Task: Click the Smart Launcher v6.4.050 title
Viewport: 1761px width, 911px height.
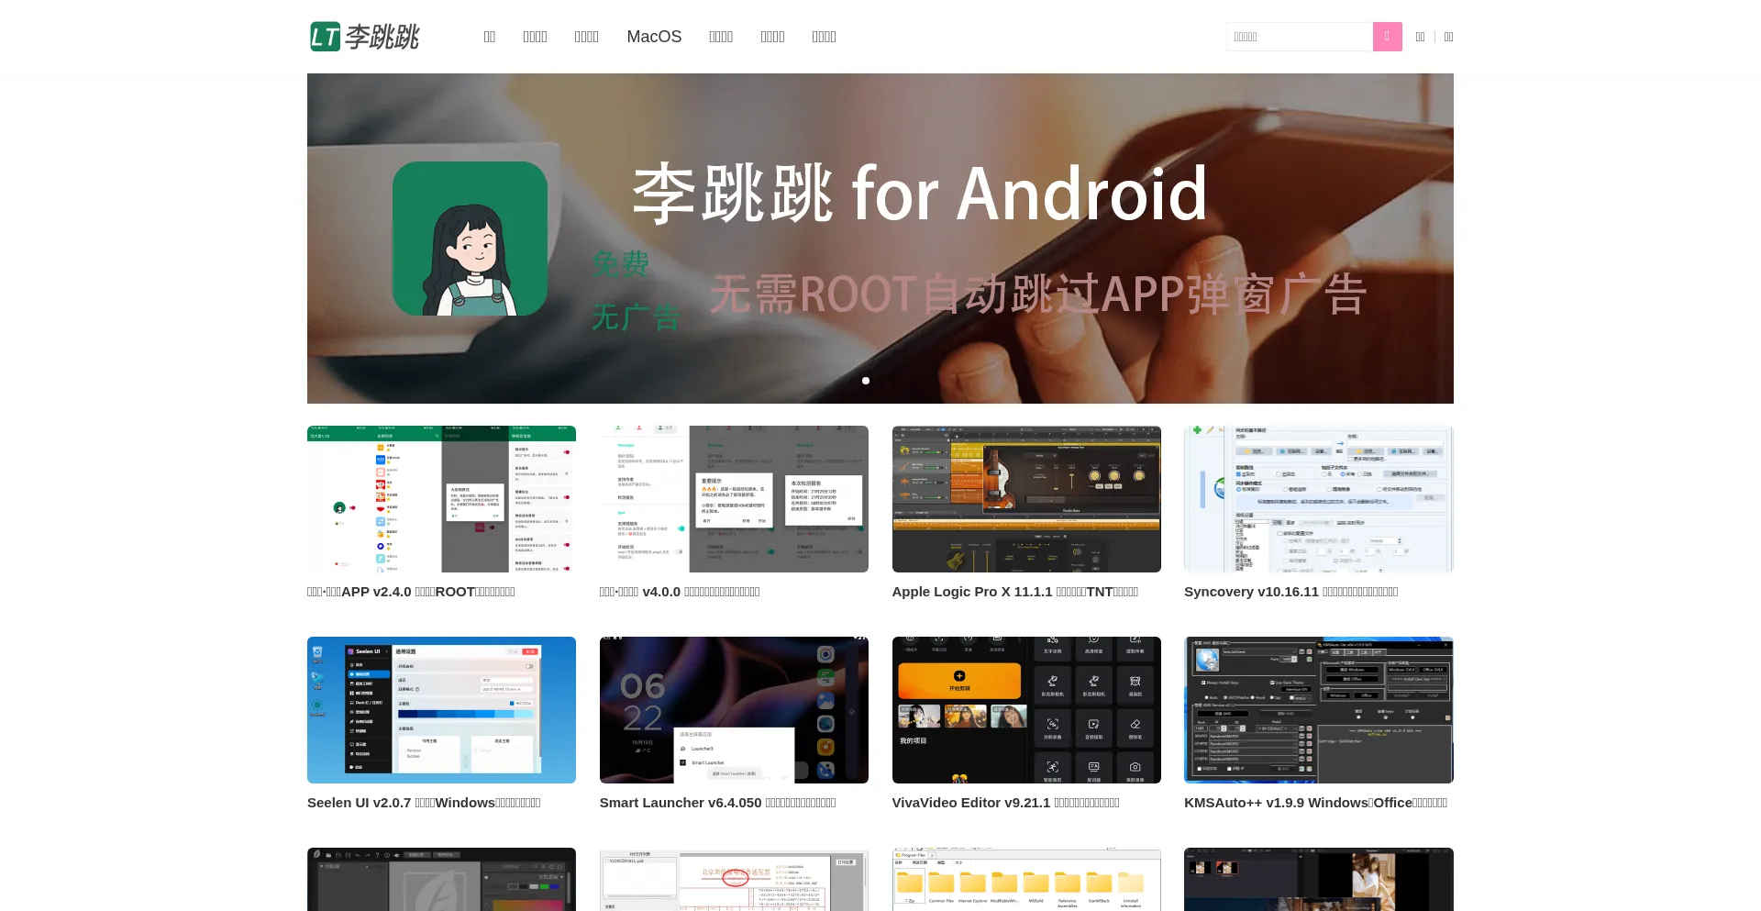Action: 717,803
